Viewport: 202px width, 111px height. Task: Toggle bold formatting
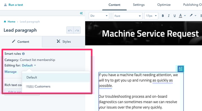(x=163, y=16)
